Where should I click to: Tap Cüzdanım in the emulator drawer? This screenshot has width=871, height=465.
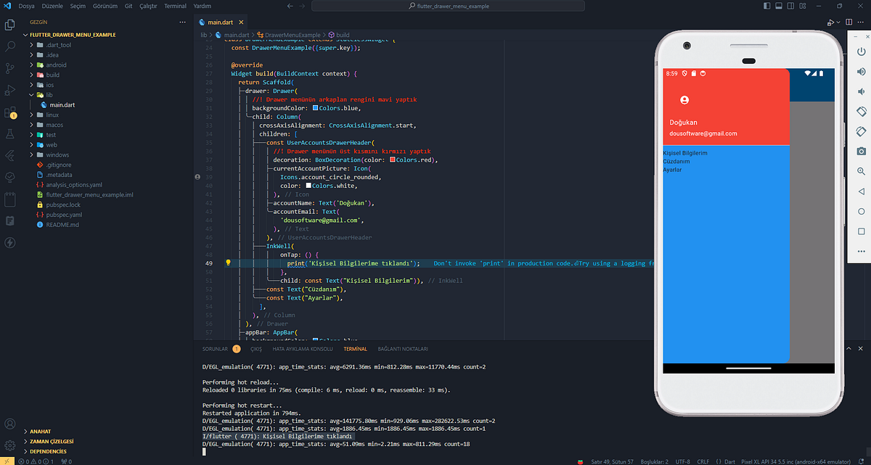point(676,161)
